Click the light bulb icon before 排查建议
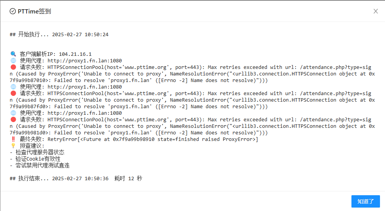This screenshot has width=385, height=211. 13,146
